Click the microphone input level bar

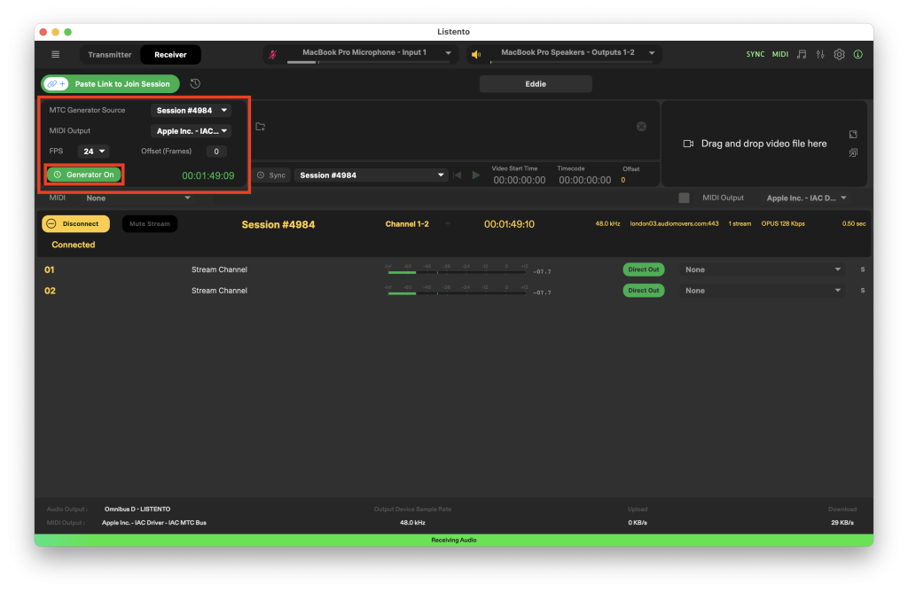[x=368, y=62]
